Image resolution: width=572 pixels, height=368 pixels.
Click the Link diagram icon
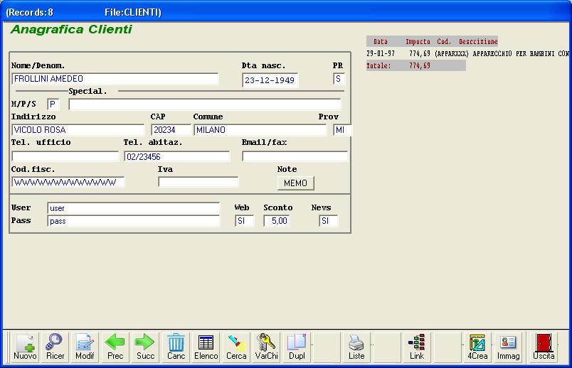tap(417, 347)
